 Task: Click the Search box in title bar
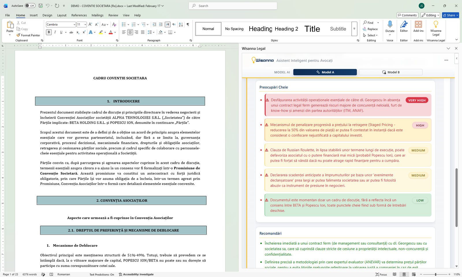(x=233, y=6)
